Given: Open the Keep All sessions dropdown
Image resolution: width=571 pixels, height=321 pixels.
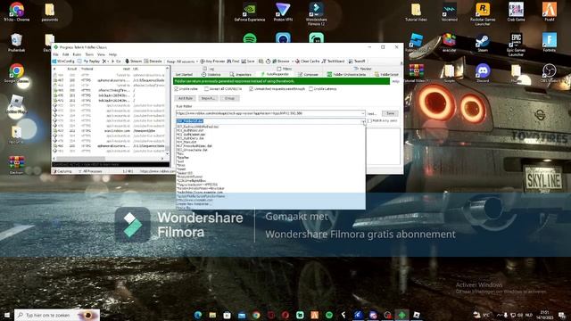Looking at the screenshot, I should click(x=182, y=62).
